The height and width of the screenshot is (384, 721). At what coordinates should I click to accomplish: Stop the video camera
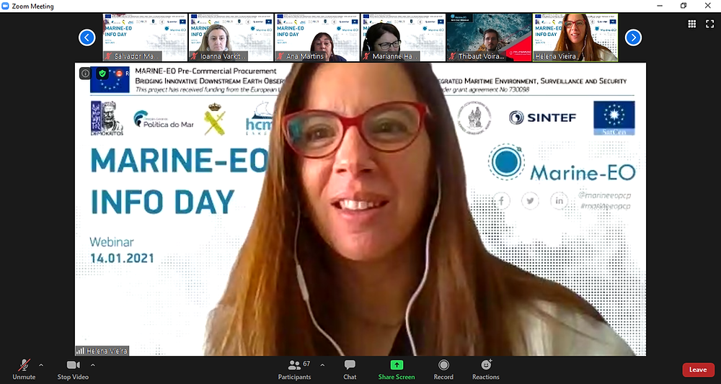pos(73,370)
